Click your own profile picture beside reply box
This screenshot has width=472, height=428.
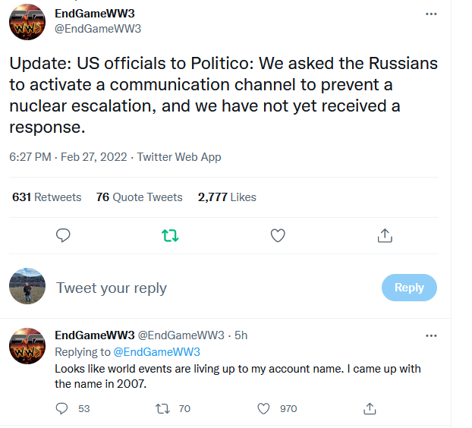(x=27, y=286)
